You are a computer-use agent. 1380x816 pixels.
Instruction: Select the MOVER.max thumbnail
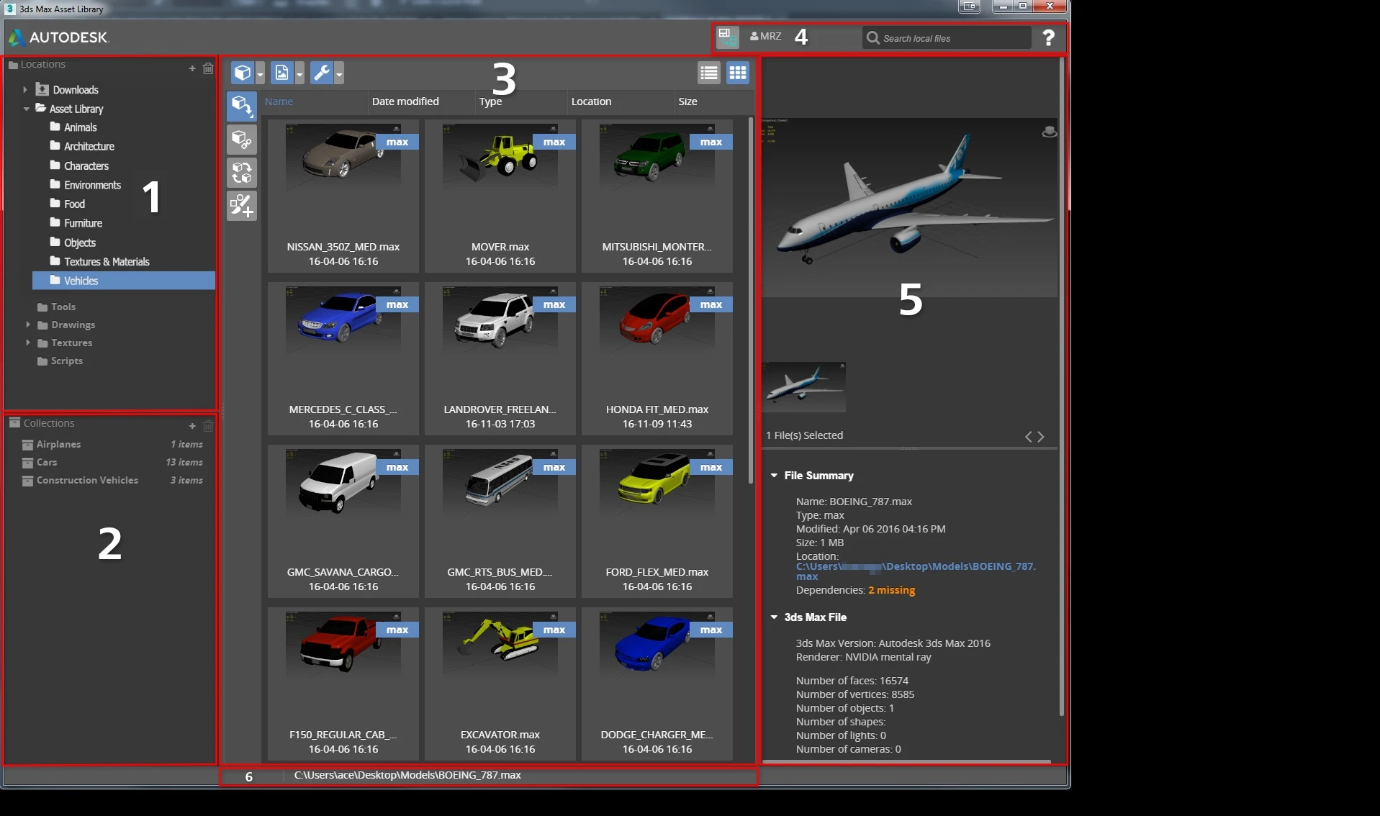pyautogui.click(x=500, y=196)
